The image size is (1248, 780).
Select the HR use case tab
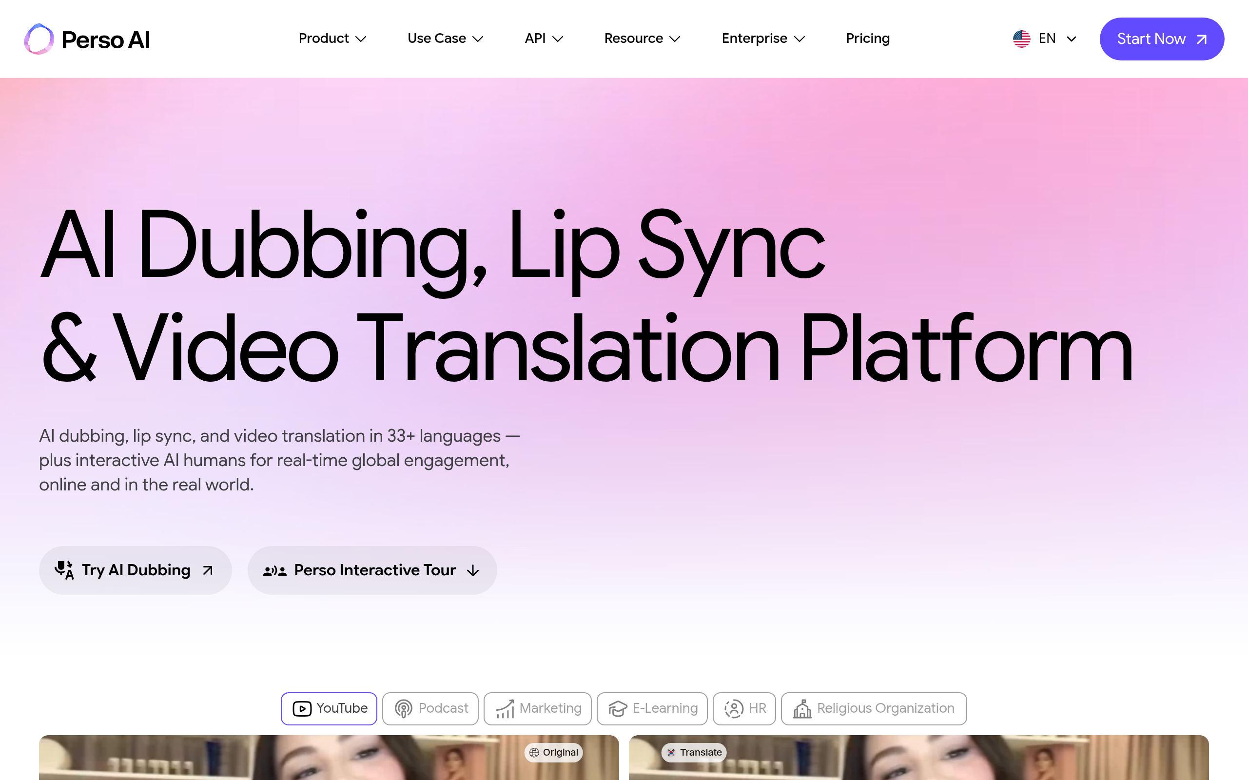click(744, 708)
